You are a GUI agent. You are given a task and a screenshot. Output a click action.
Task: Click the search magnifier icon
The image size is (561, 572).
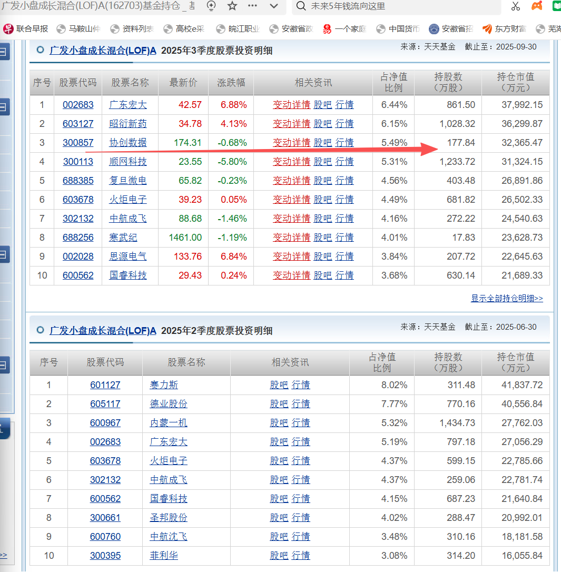[x=301, y=6]
